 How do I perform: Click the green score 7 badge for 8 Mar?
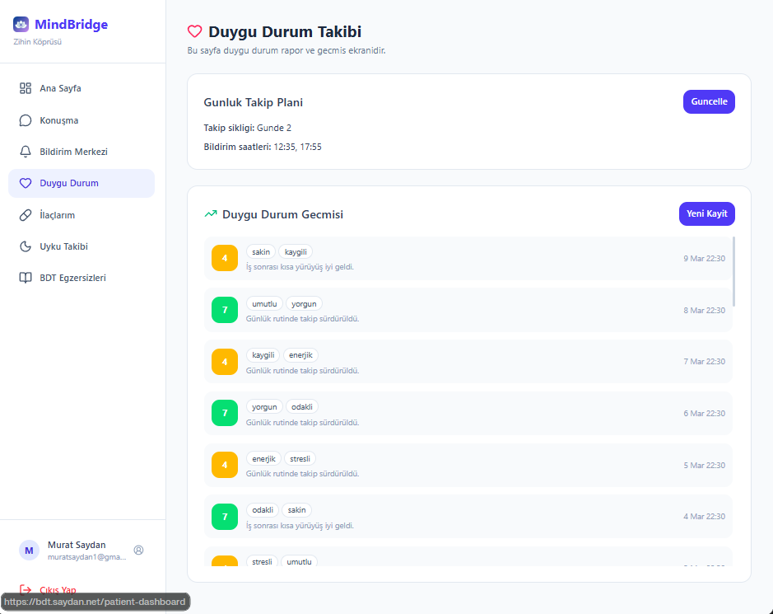225,310
